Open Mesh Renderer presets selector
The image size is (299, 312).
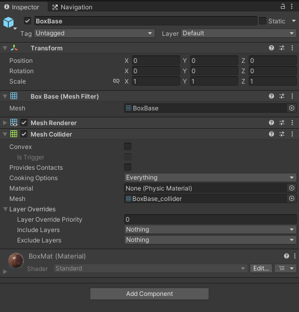282,123
